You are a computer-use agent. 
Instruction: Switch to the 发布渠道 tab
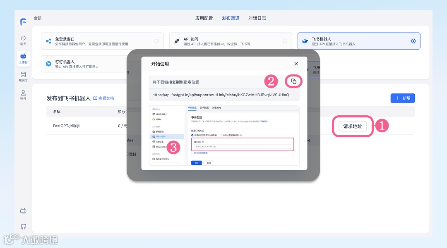pos(231,18)
